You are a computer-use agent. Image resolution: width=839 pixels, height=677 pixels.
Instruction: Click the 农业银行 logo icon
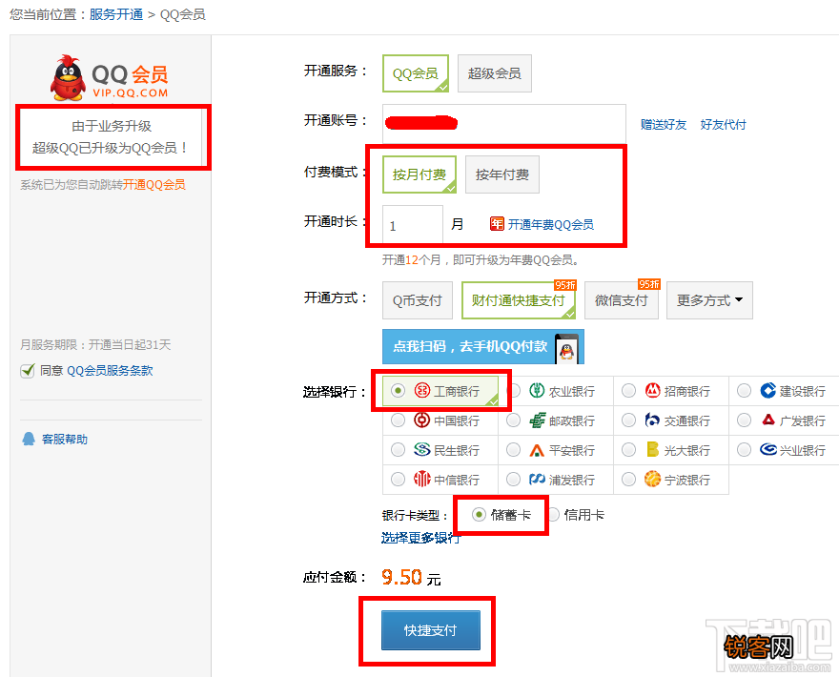(x=537, y=390)
